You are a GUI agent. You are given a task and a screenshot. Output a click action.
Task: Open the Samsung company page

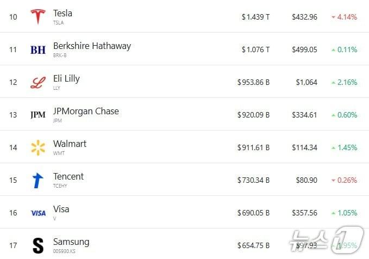pyautogui.click(x=71, y=242)
